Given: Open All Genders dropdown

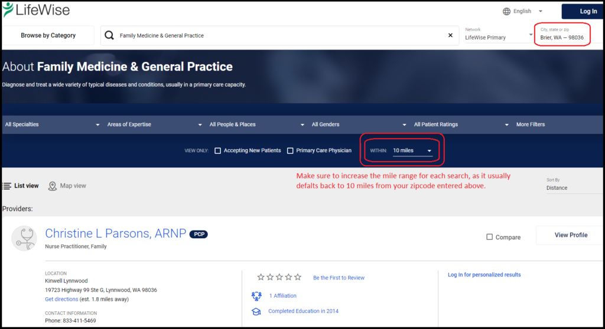Looking at the screenshot, I should (x=359, y=124).
